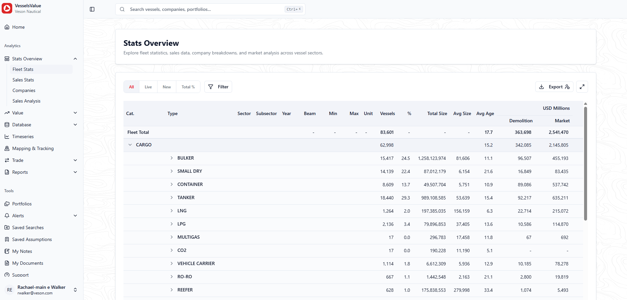Go to Sales Analysis
The height and width of the screenshot is (300, 627).
pyautogui.click(x=26, y=101)
